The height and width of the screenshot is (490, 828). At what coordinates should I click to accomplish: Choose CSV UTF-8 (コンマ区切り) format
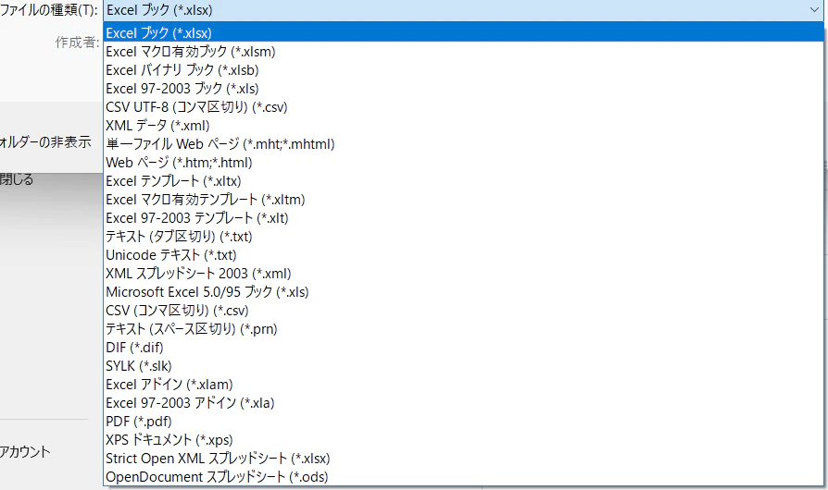[463, 107]
